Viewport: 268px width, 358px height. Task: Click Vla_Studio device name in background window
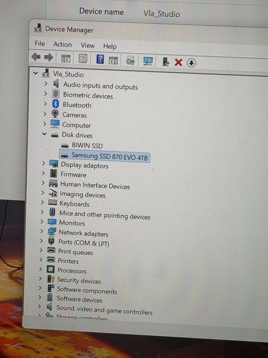162,14
